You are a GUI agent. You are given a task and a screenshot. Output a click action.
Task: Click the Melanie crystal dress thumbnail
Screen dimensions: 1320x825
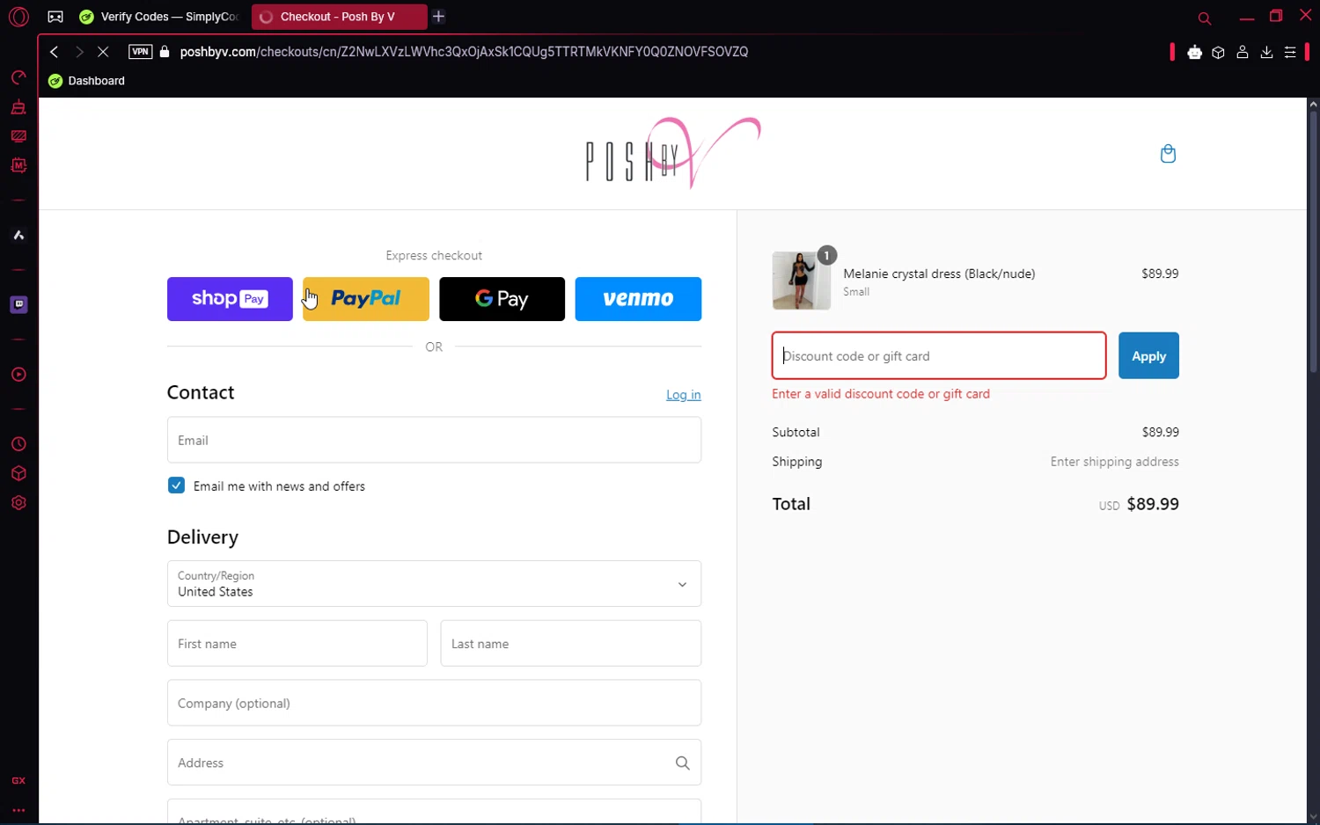pos(802,281)
